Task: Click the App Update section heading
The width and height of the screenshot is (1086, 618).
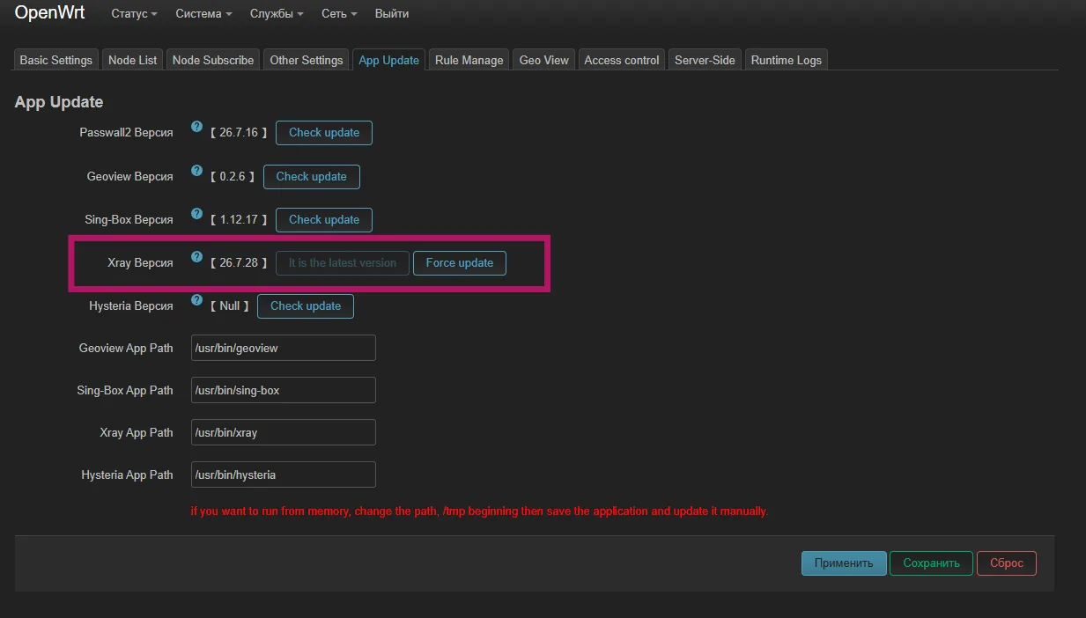Action: pos(59,102)
